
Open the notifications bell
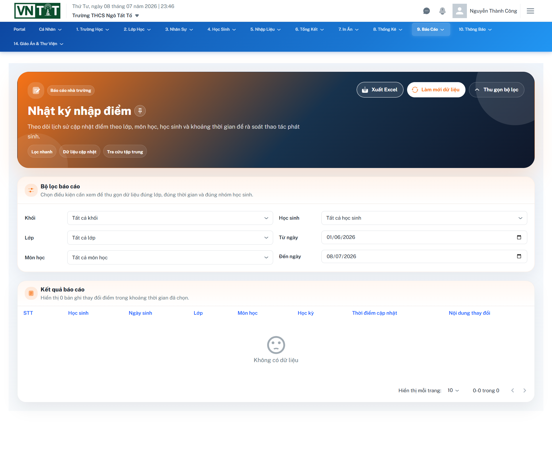pyautogui.click(x=442, y=11)
